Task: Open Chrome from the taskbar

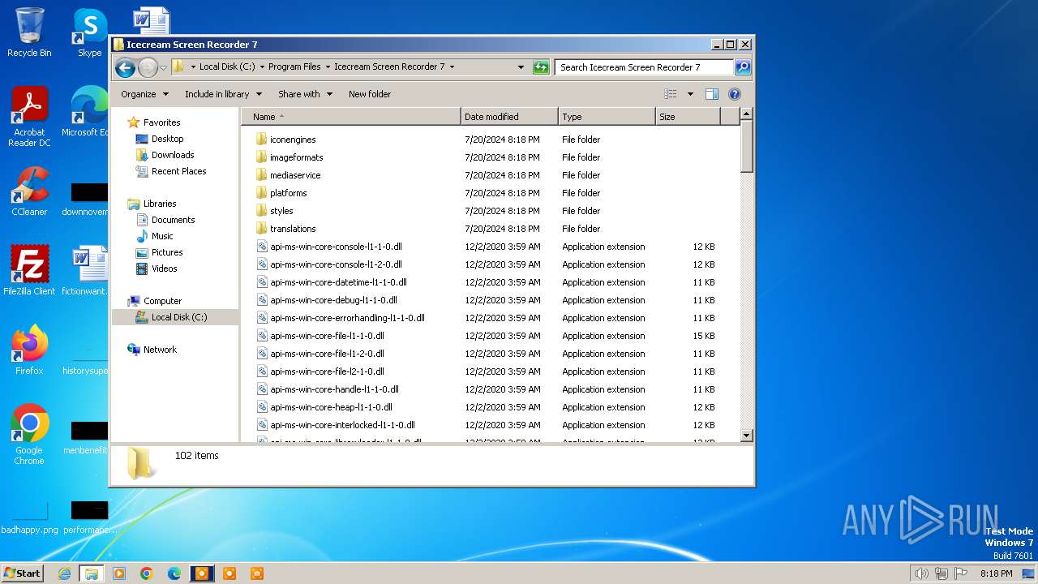Action: coord(147,573)
